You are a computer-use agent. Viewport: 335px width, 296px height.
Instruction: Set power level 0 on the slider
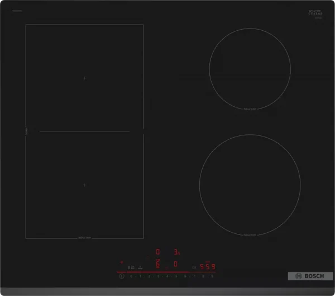tap(131, 276)
